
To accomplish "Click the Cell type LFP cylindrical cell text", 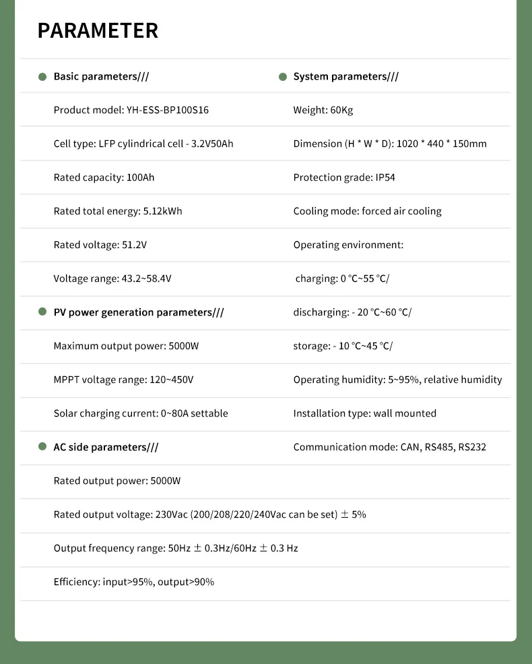I will (x=143, y=144).
